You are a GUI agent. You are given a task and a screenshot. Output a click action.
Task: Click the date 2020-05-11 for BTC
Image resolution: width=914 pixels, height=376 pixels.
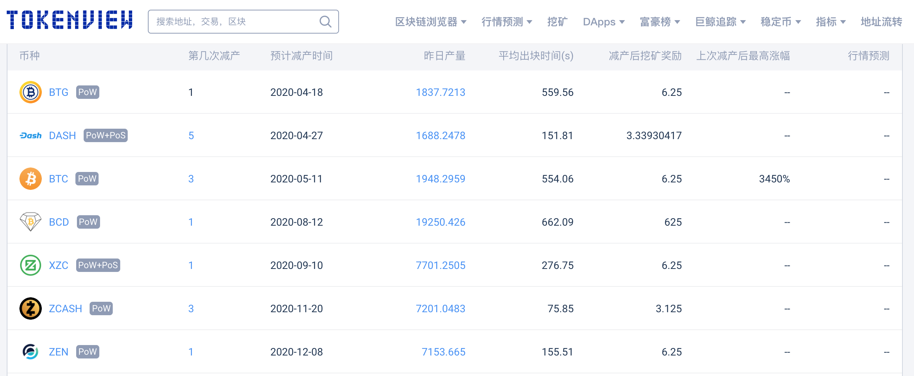296,179
